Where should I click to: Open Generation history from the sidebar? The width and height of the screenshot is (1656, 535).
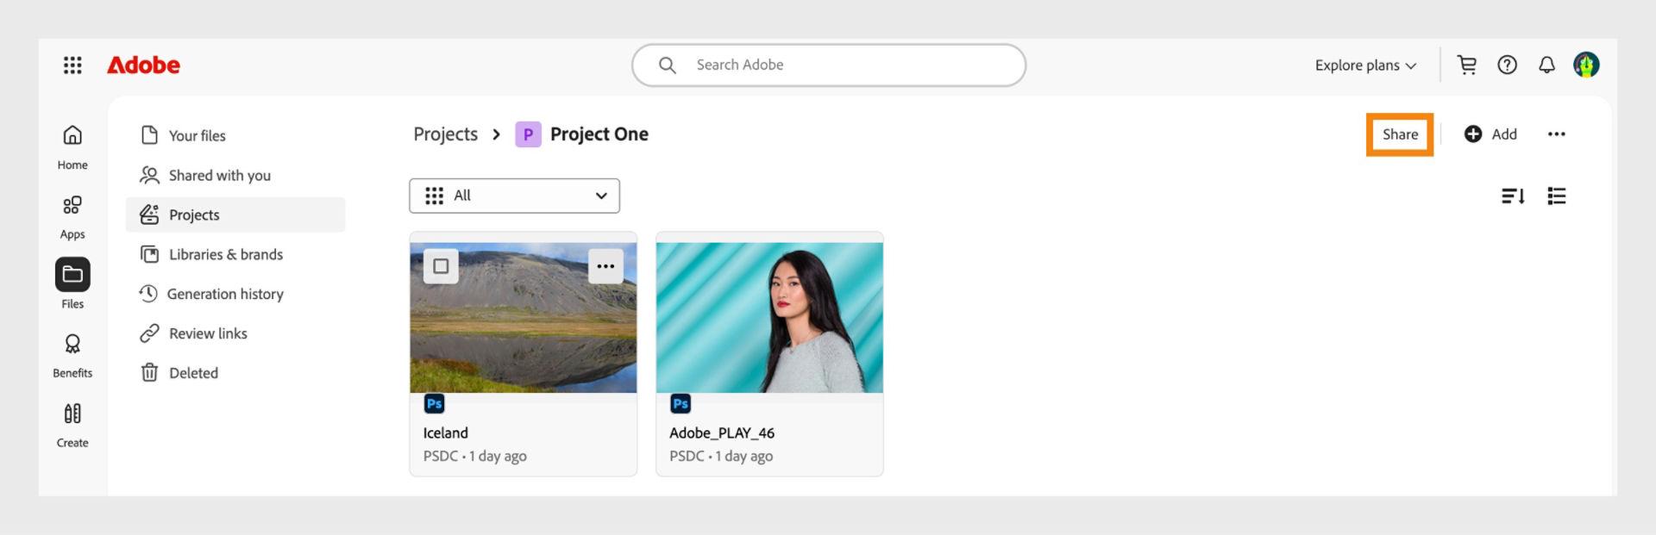[226, 294]
